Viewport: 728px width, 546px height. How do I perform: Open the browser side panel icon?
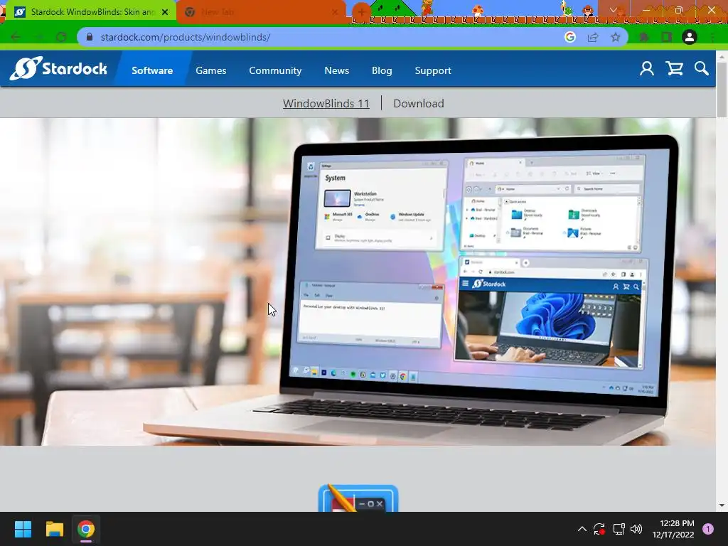[x=667, y=37]
